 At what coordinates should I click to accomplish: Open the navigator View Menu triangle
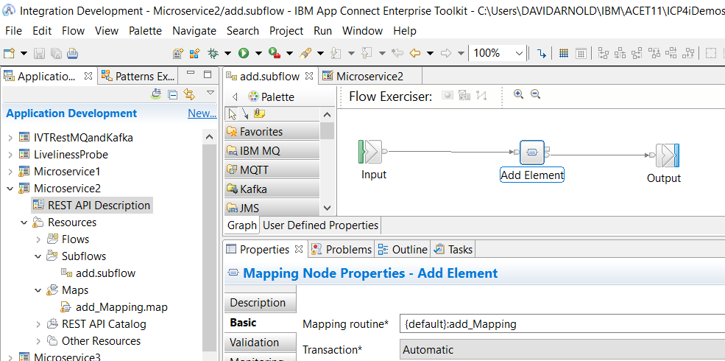(x=210, y=92)
